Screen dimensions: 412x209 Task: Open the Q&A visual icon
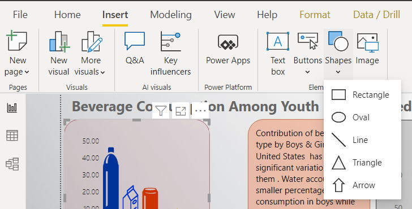coord(135,41)
